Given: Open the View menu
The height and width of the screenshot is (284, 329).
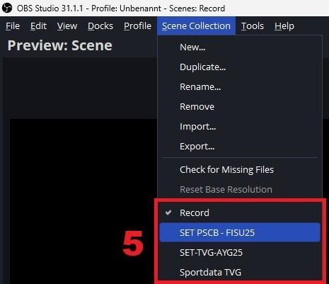Looking at the screenshot, I should [67, 26].
